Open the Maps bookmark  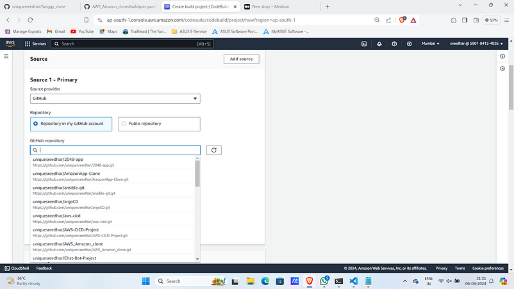108,31
